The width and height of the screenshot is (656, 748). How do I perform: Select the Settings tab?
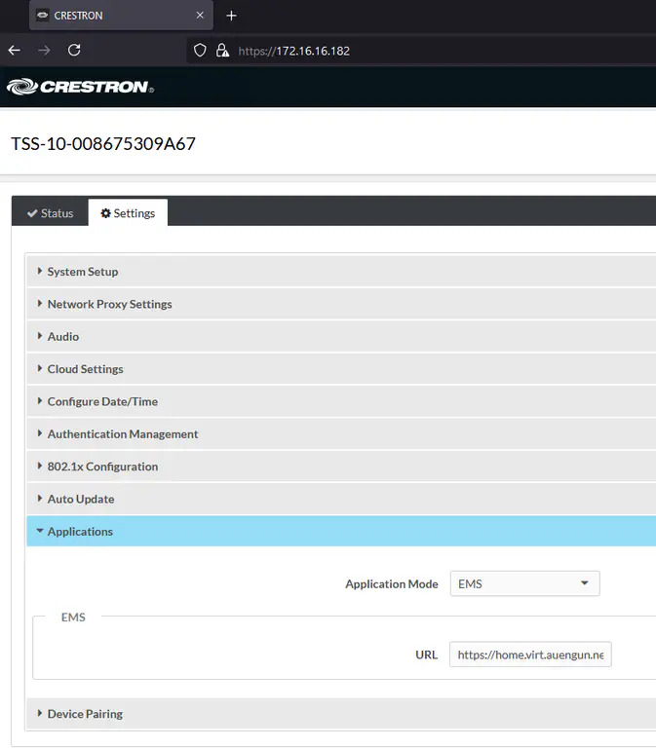coord(128,212)
